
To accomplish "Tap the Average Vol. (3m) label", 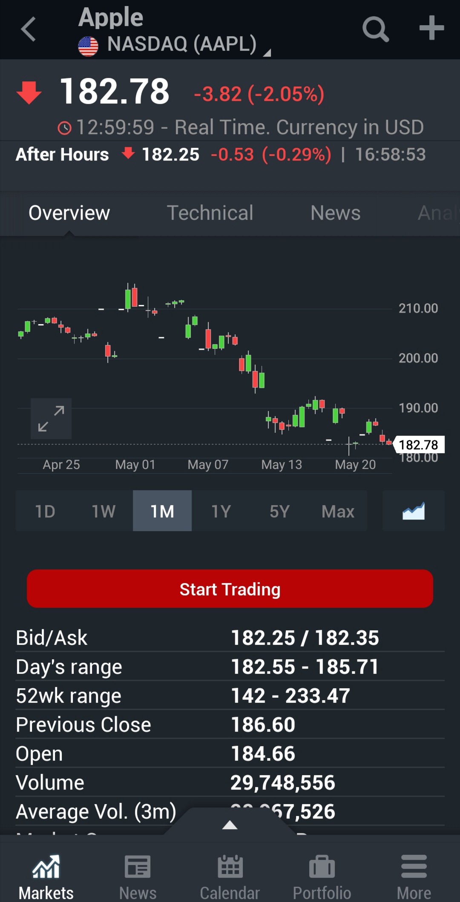I will [x=96, y=812].
